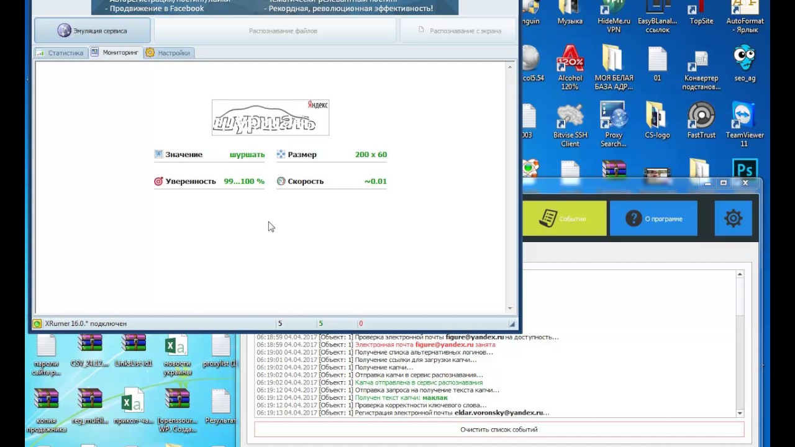Click the Значение field icon
The width and height of the screenshot is (795, 447).
coord(158,154)
